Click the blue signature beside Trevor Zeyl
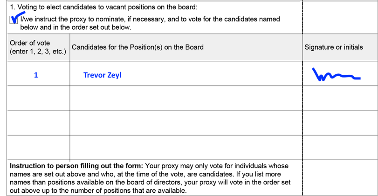This screenshot has height=196, width=378. pos(336,75)
